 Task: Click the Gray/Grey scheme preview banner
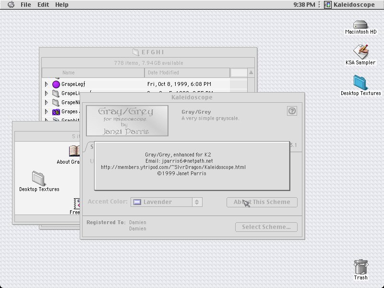pyautogui.click(x=127, y=121)
